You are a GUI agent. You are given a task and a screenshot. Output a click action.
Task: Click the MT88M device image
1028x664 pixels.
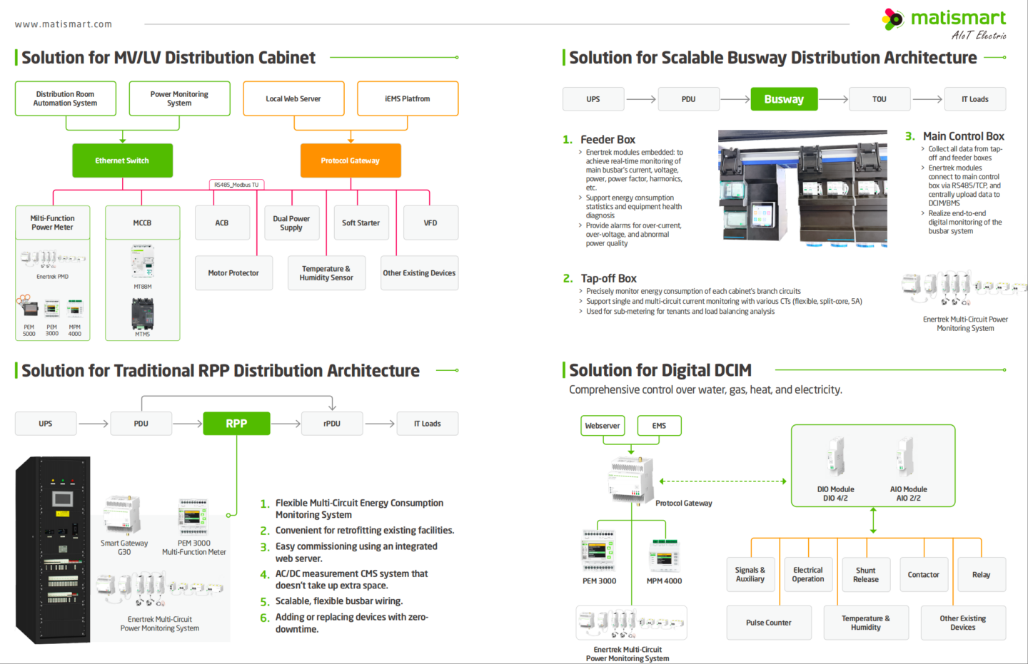[x=143, y=262]
